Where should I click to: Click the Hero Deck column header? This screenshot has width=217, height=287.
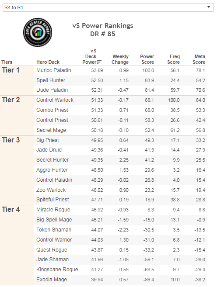48,62
